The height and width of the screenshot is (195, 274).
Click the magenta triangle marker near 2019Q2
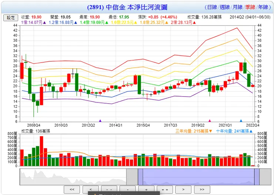point(210,121)
